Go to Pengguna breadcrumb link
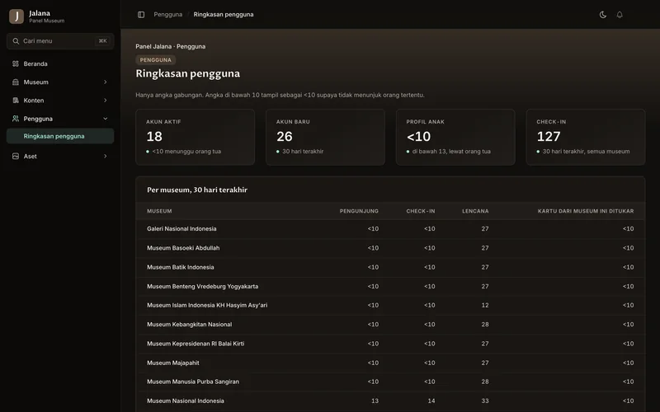Screen dimensions: 660x412 (x=168, y=14)
